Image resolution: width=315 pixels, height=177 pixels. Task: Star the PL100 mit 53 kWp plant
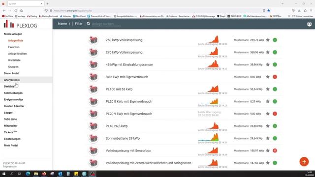pos(268,89)
